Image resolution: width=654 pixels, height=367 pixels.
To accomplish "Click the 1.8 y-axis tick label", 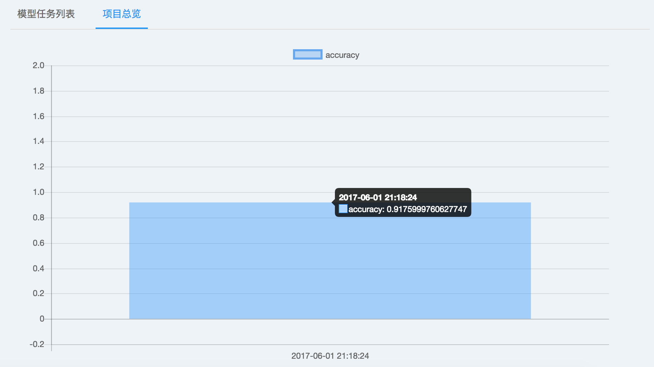I will 39,91.
